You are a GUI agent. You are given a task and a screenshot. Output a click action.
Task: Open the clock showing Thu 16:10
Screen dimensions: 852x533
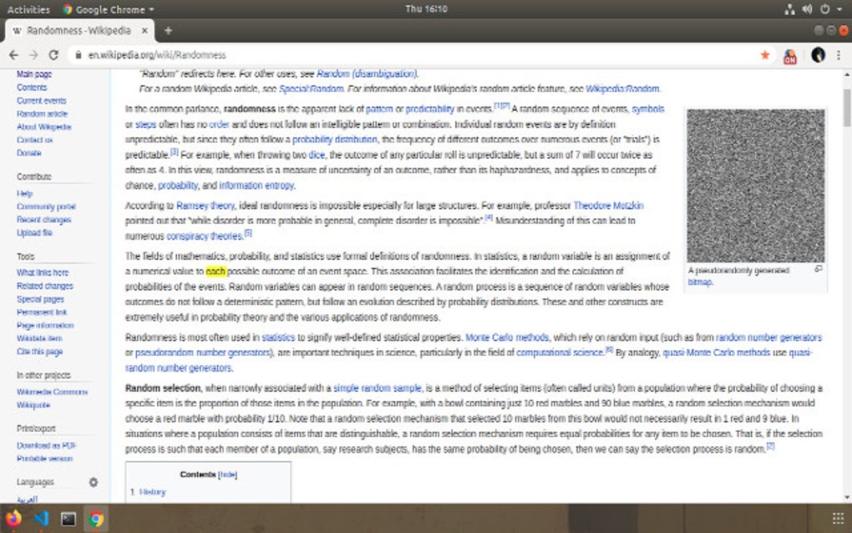[426, 8]
